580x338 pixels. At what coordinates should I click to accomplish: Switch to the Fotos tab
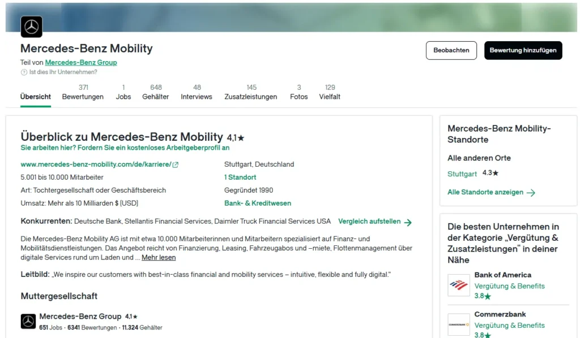pyautogui.click(x=298, y=97)
